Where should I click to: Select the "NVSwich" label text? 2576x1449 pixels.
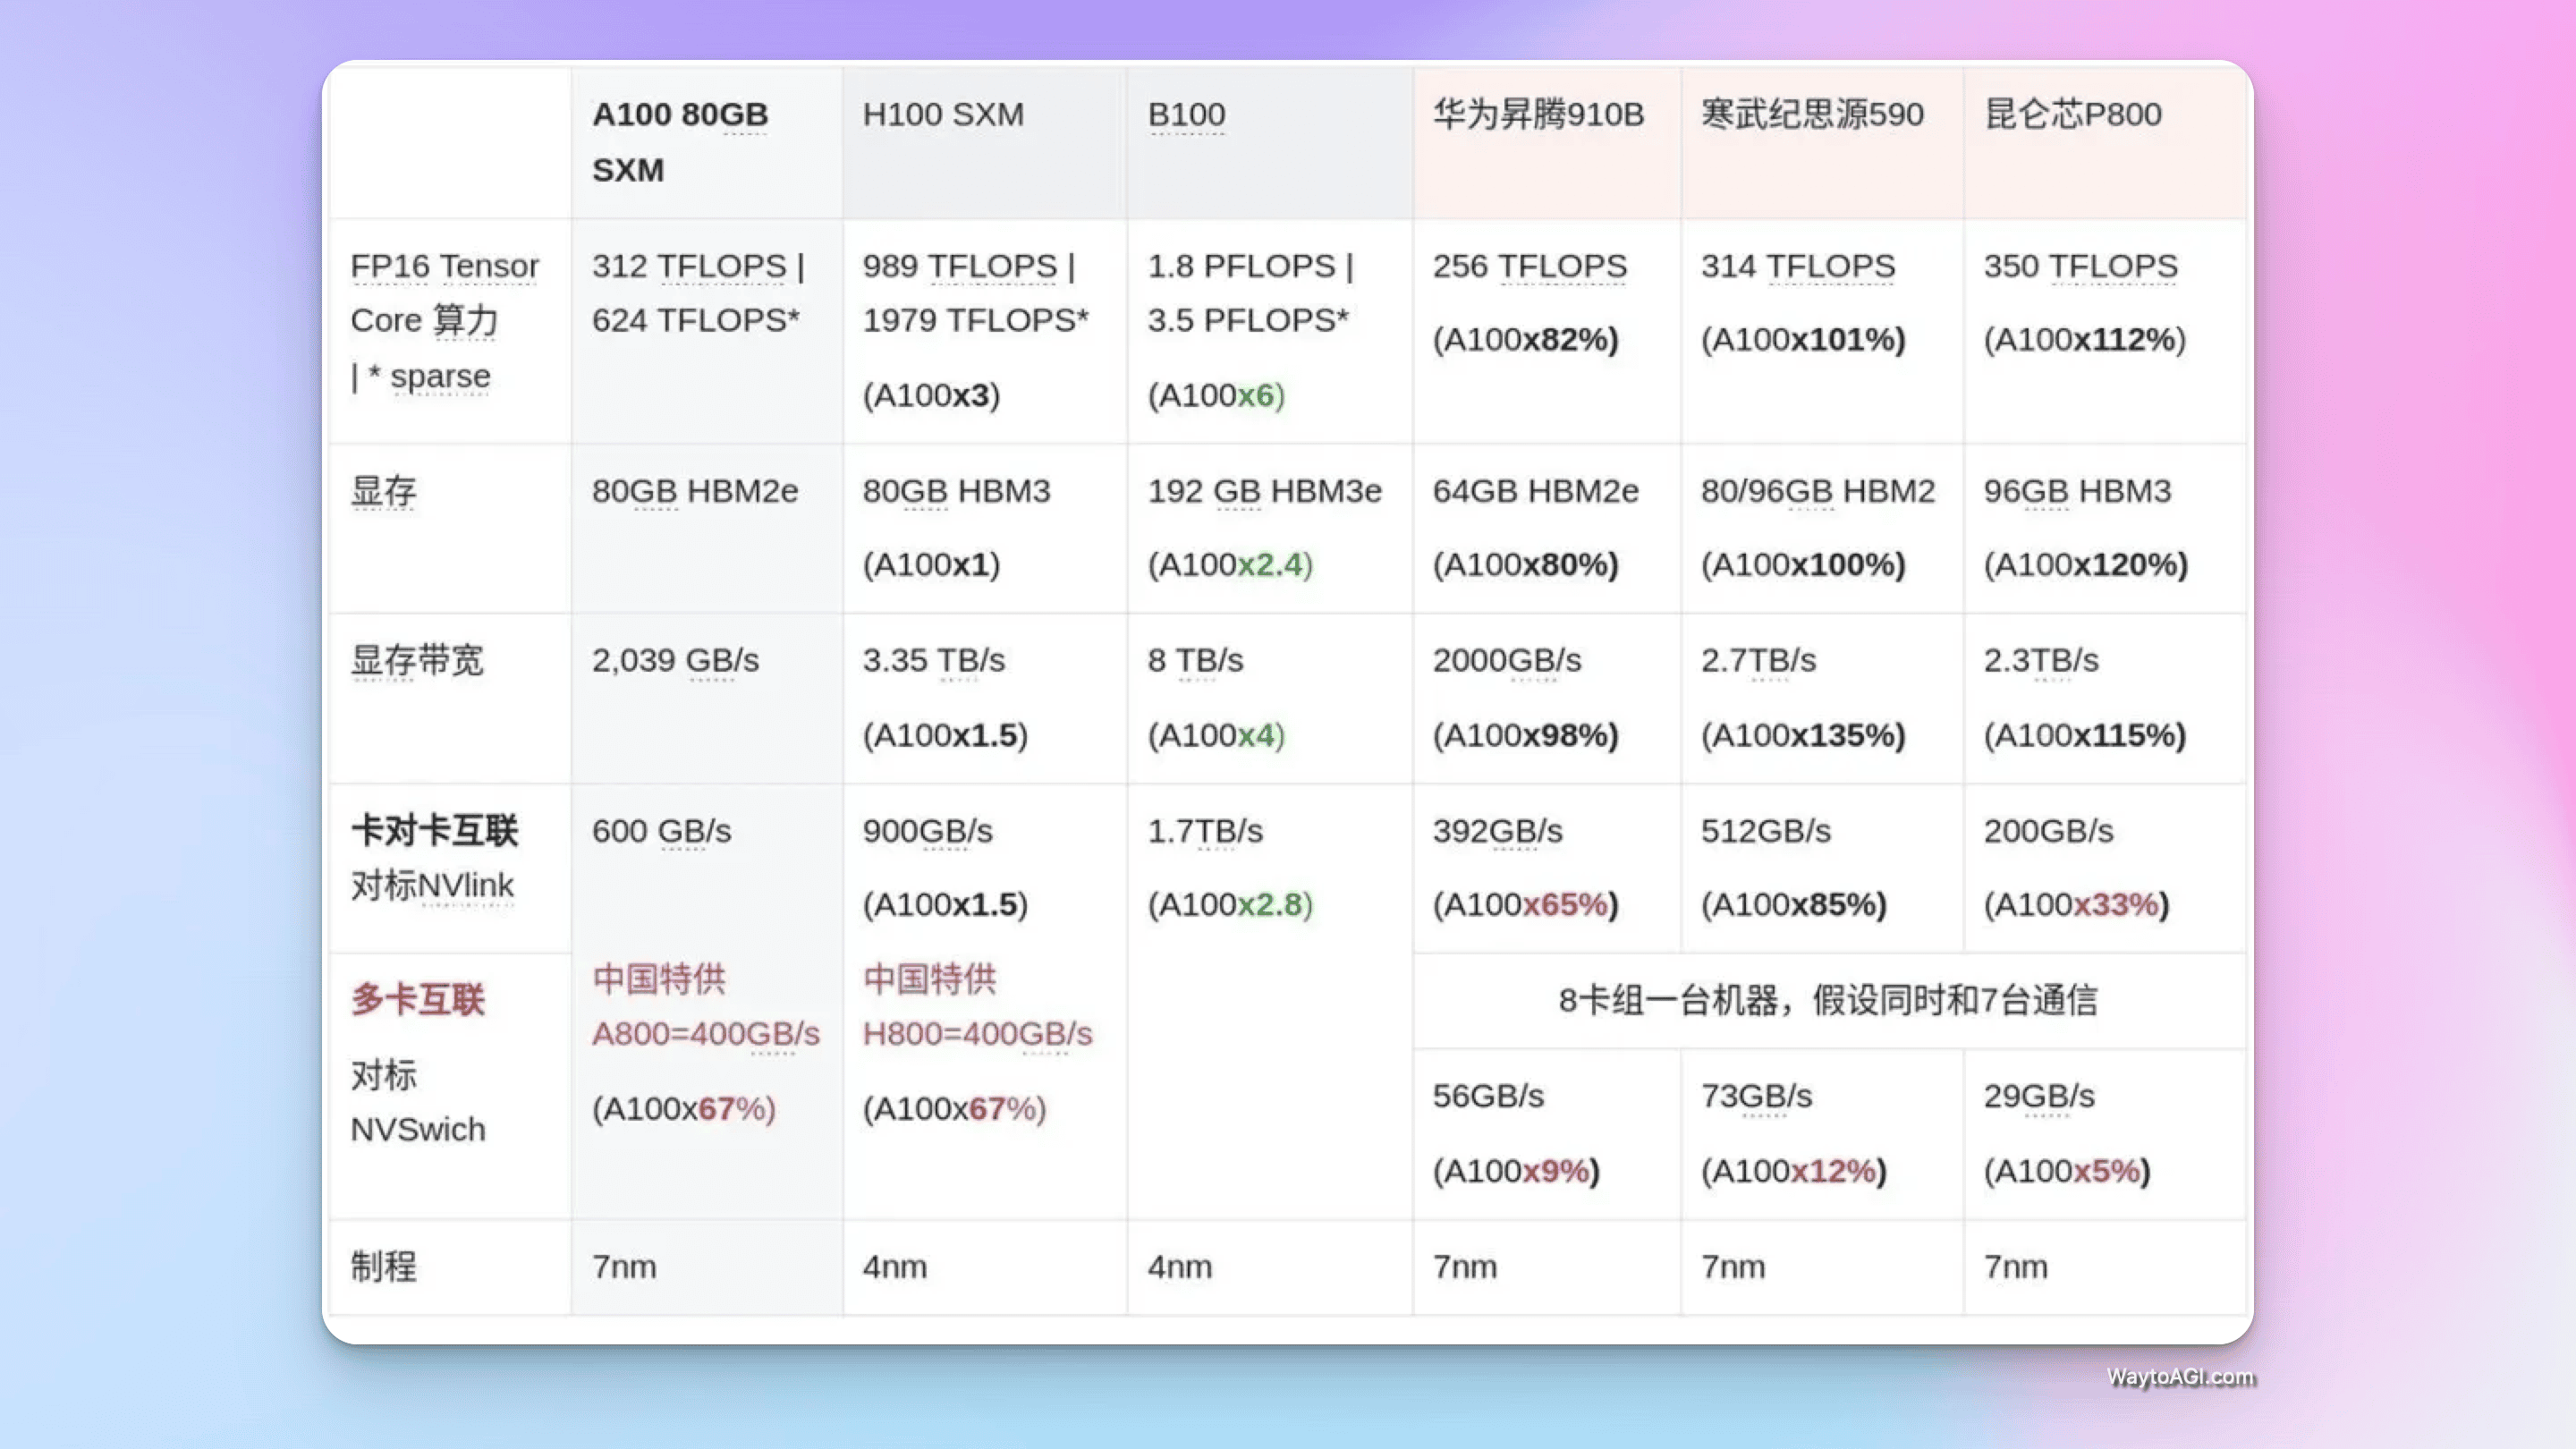tap(418, 1129)
